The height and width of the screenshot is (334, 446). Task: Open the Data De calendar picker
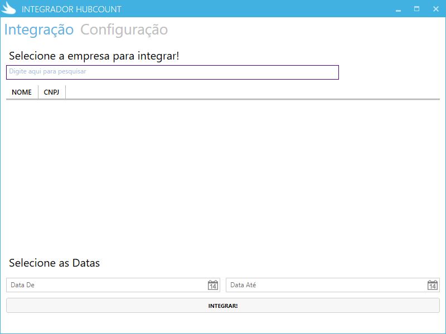pos(213,285)
